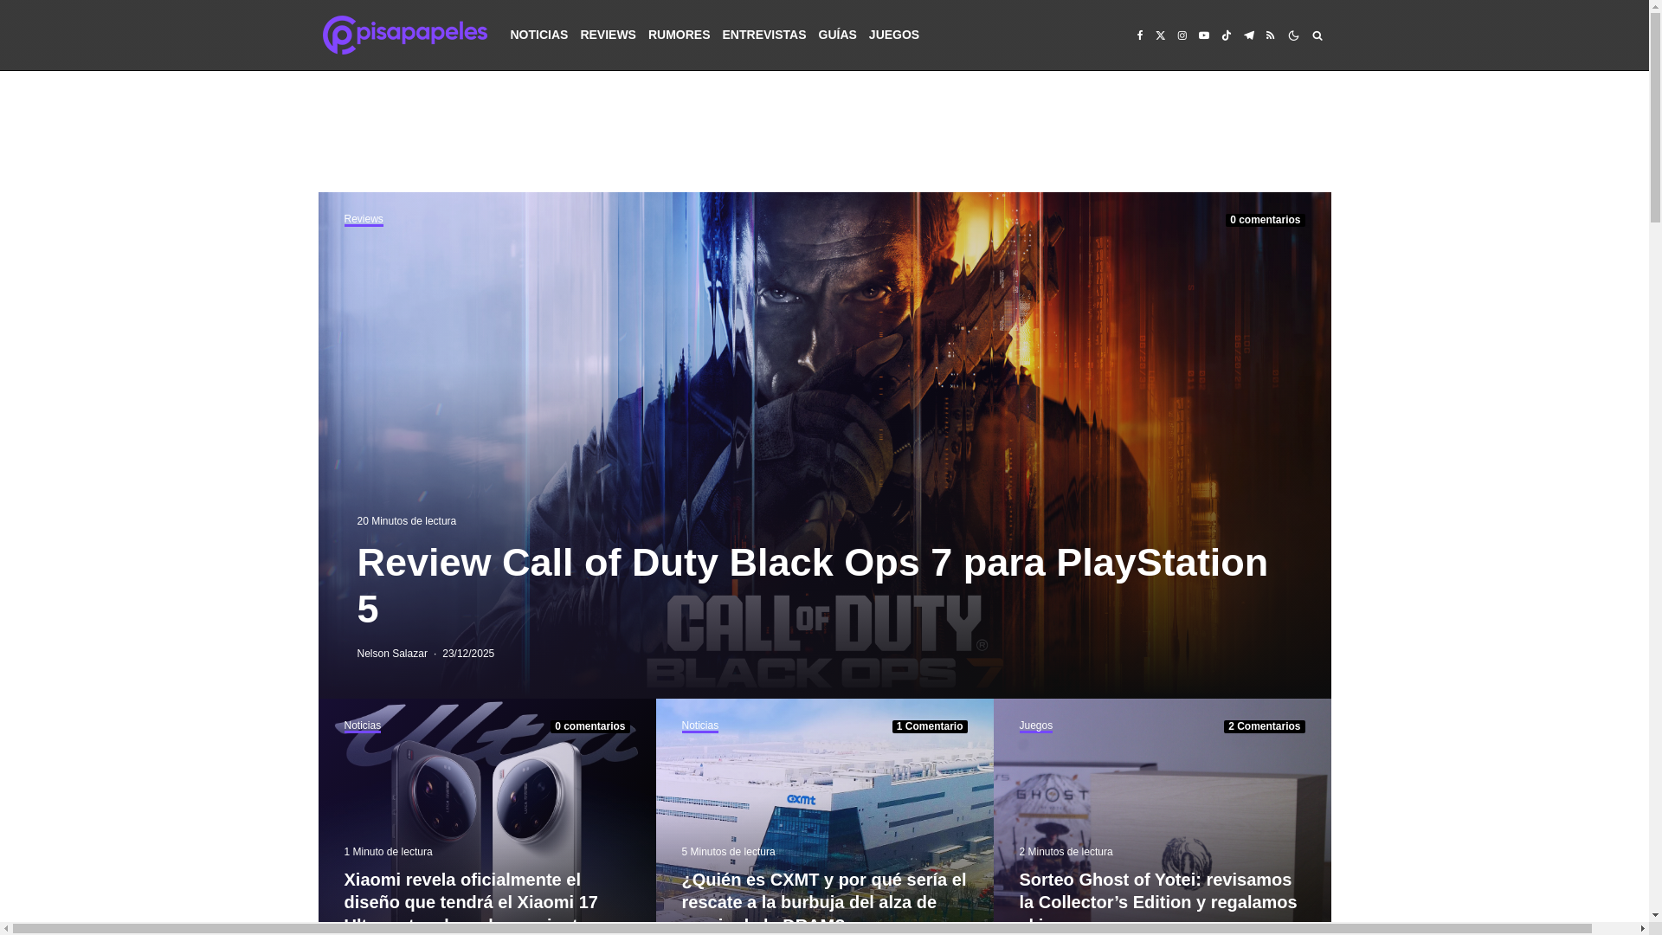This screenshot has width=1662, height=935.
Task: Click the Noticias tag on Xiaomi article
Action: [x=363, y=726]
